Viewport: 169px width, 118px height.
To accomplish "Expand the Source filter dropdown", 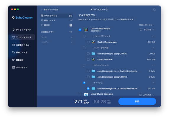I will pos(56,37).
